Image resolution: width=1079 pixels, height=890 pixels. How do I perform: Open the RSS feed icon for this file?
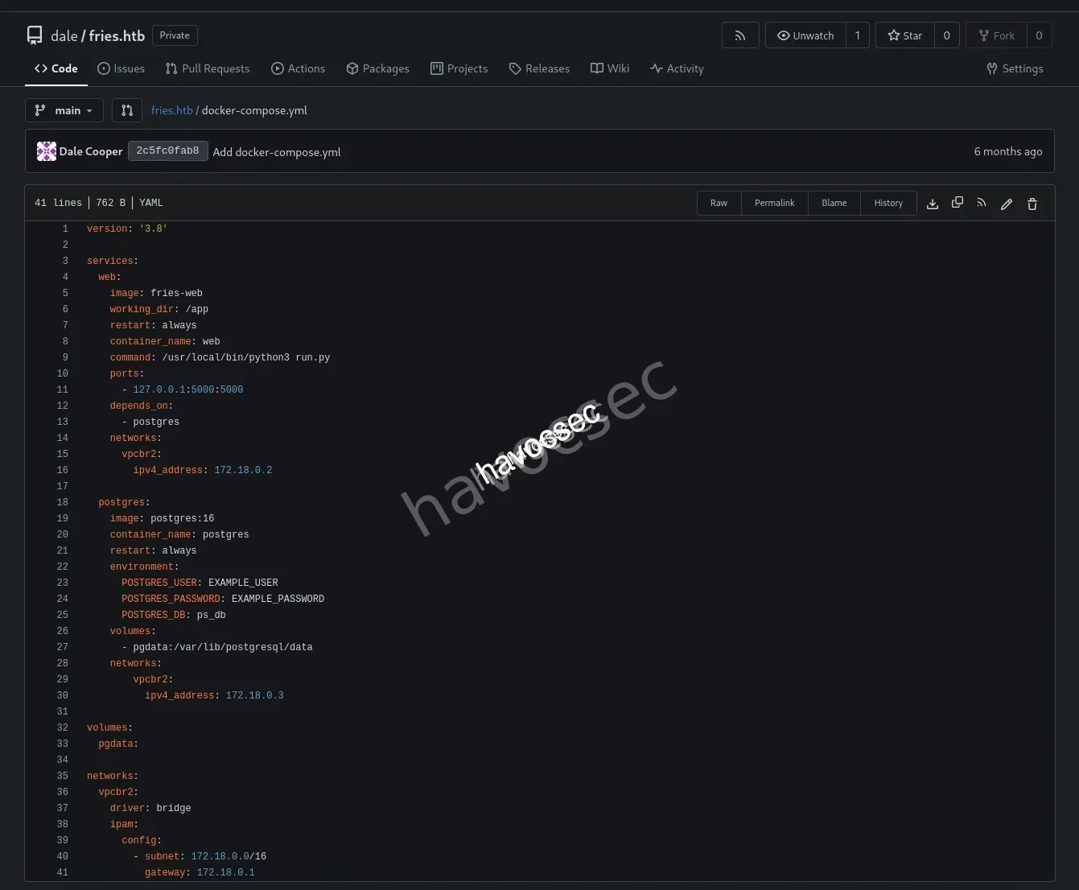pos(982,203)
